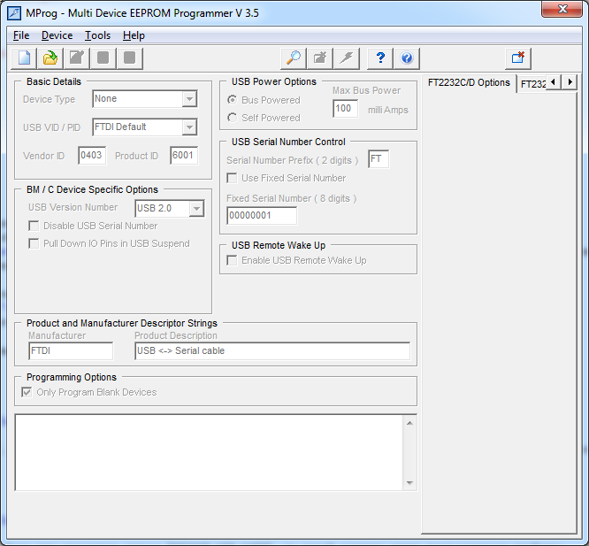Select the Bus Powered radio button
The image size is (589, 546).
pyautogui.click(x=233, y=100)
